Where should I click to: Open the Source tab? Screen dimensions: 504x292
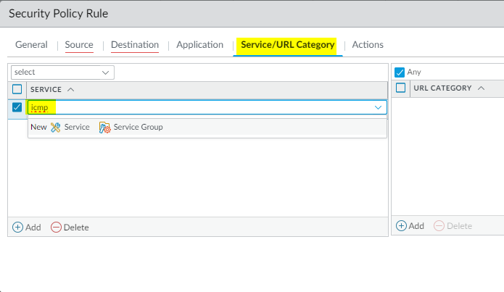(79, 45)
